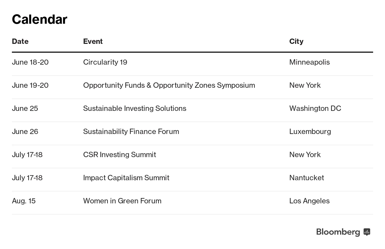Open the CSR Investing Summit event

coord(119,154)
